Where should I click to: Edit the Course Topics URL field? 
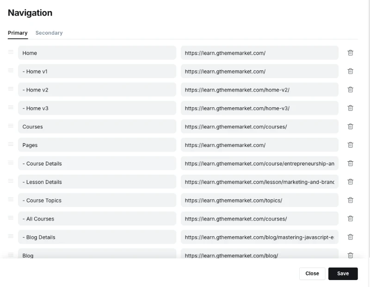click(259, 201)
